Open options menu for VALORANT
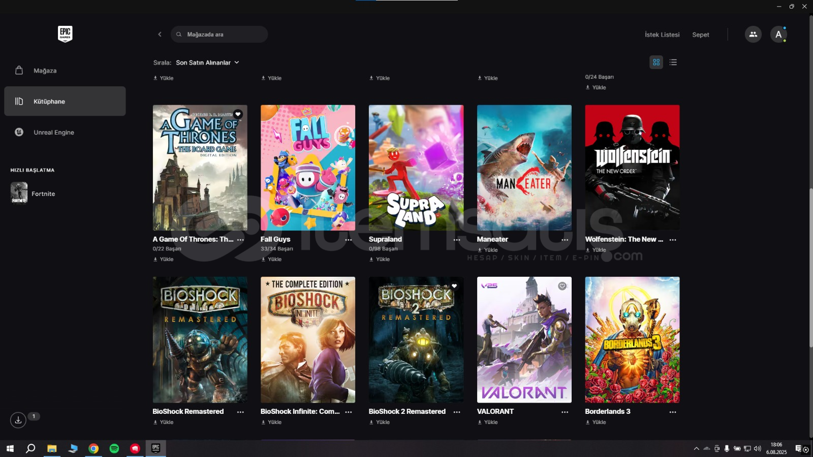Image resolution: width=813 pixels, height=457 pixels. [x=565, y=412]
